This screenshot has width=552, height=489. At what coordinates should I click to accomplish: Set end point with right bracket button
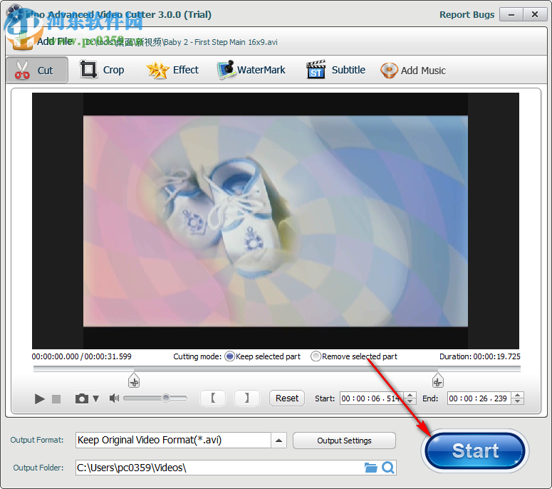pos(246,398)
